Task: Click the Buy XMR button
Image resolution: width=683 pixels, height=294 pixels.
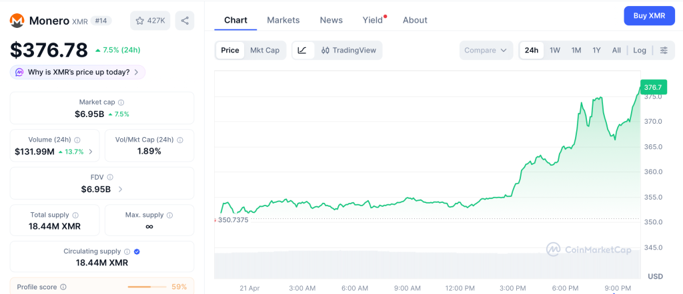Action: pyautogui.click(x=649, y=16)
